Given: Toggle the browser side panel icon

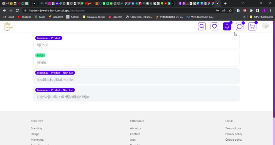Looking at the screenshot, I should pyautogui.click(x=258, y=10).
